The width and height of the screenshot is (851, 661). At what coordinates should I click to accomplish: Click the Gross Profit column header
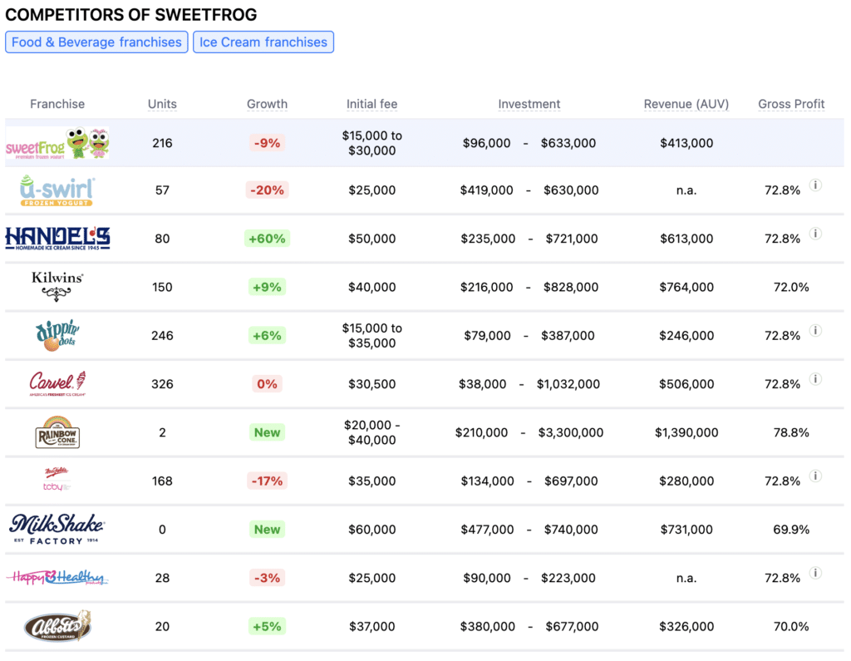[x=791, y=104]
